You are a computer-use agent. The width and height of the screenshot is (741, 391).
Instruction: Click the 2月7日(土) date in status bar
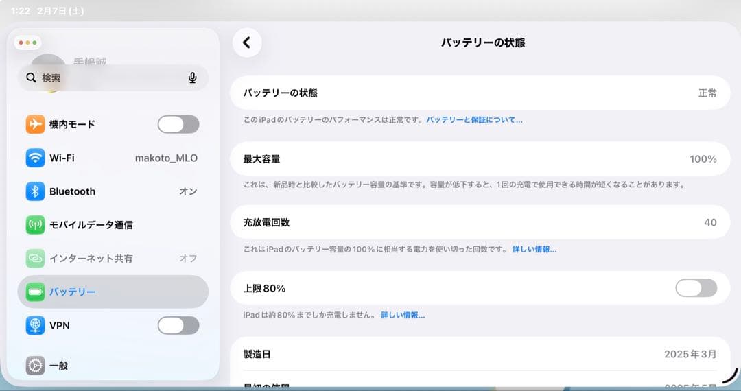[x=60, y=11]
